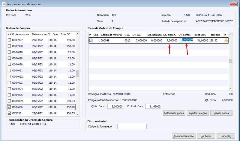Select checkbox of order O004023
The width and height of the screenshot is (240, 141).
pos(9,83)
